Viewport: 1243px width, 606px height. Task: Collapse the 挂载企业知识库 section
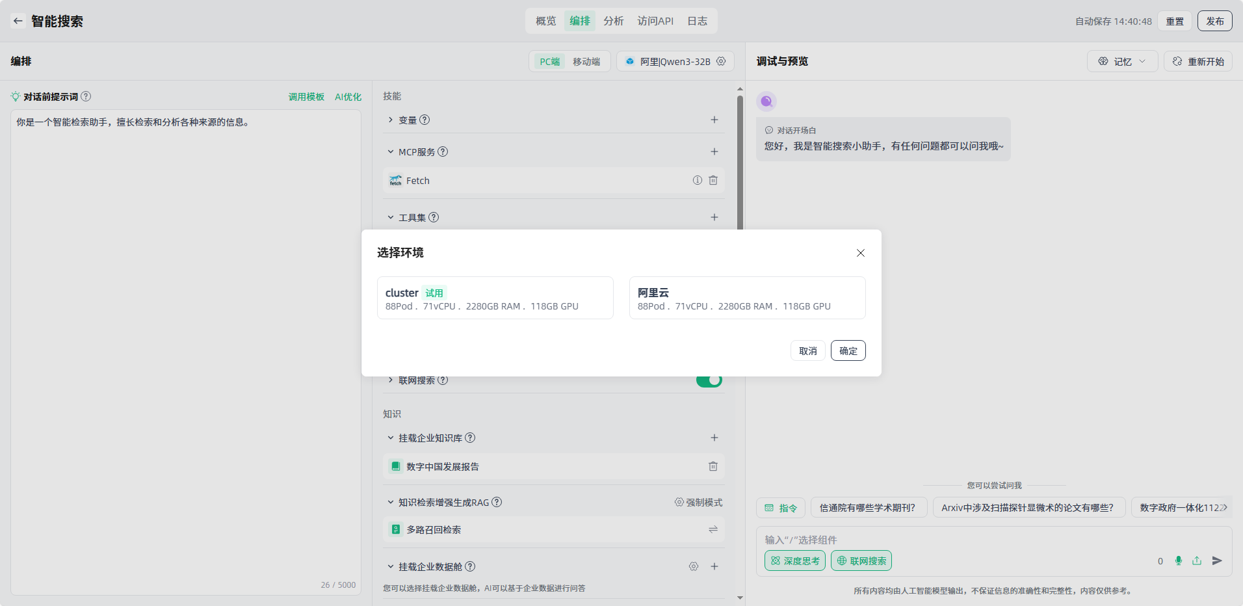391,438
